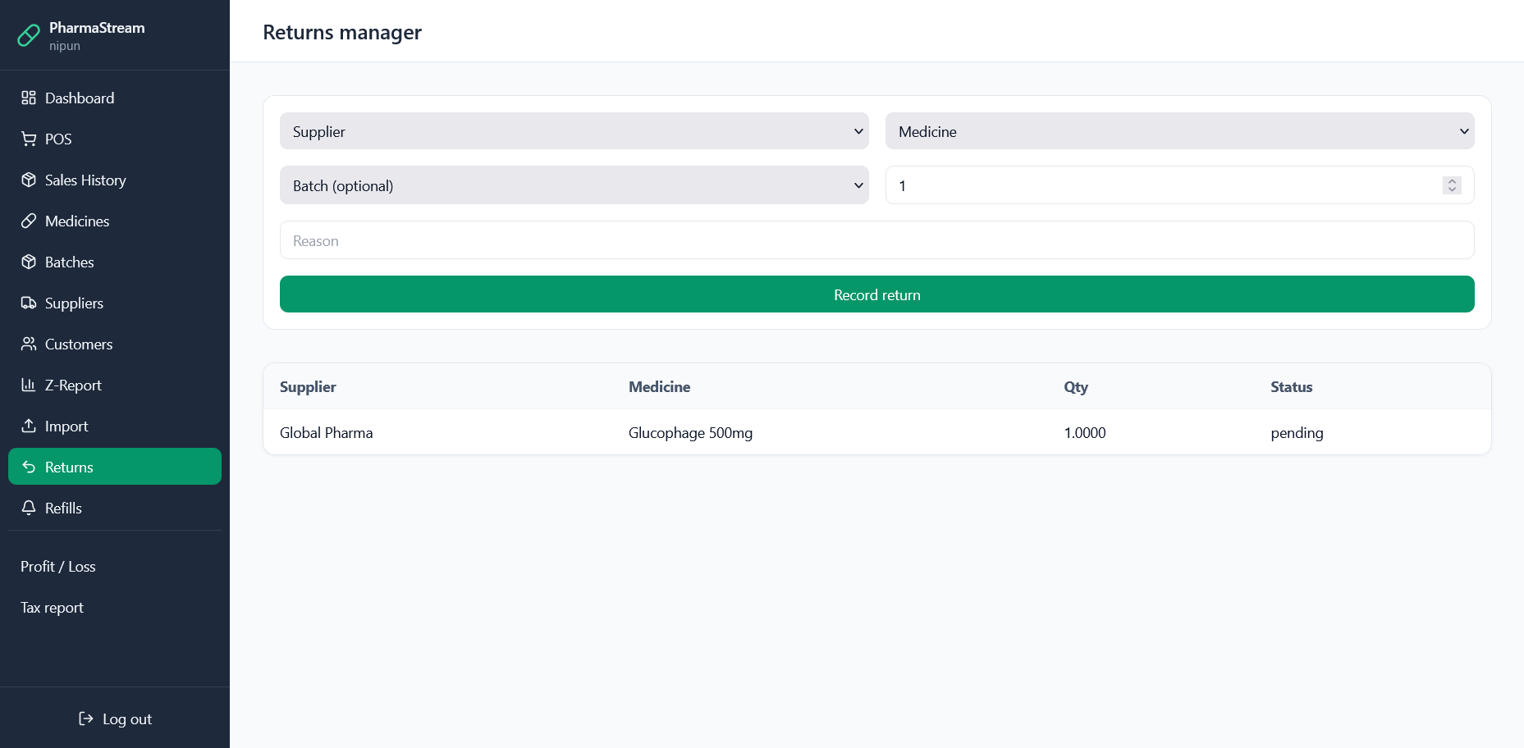1524x748 pixels.
Task: Expand the Batch (optional) dropdown
Action: pyautogui.click(x=574, y=185)
